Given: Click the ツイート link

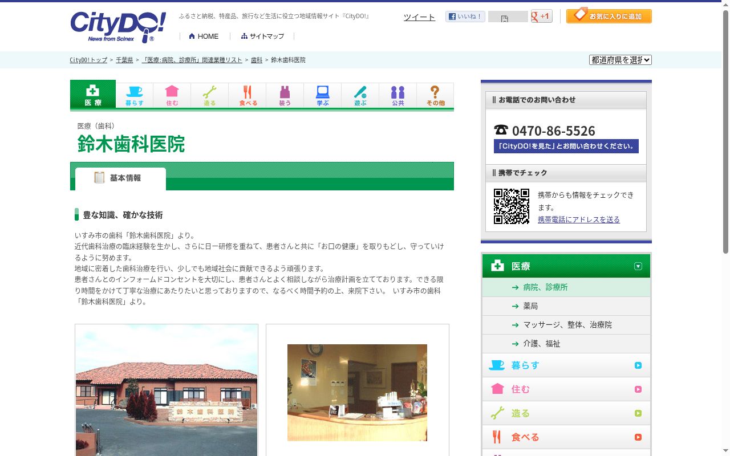Looking at the screenshot, I should (419, 17).
